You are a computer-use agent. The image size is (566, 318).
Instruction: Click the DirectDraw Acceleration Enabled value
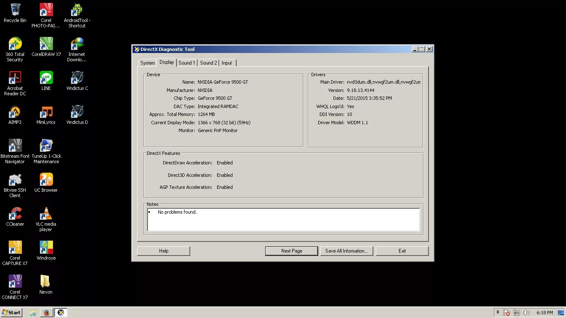tap(225, 163)
